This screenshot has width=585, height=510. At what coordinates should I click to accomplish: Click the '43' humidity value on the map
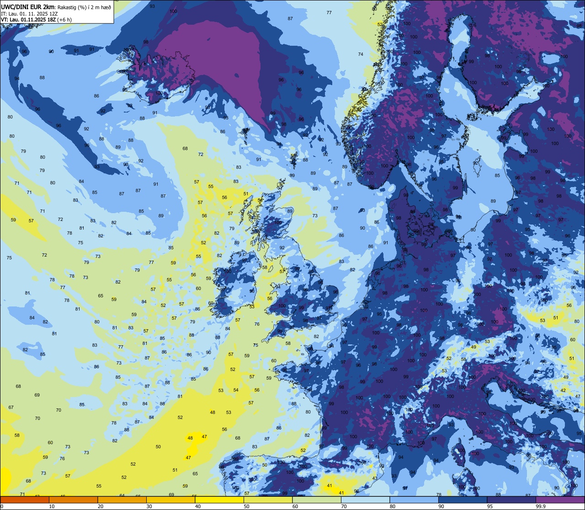click(375, 478)
